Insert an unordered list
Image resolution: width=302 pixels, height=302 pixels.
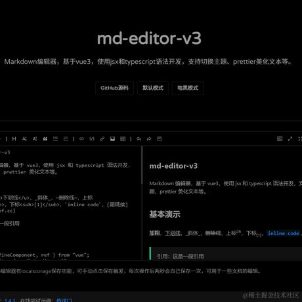coord(55,139)
